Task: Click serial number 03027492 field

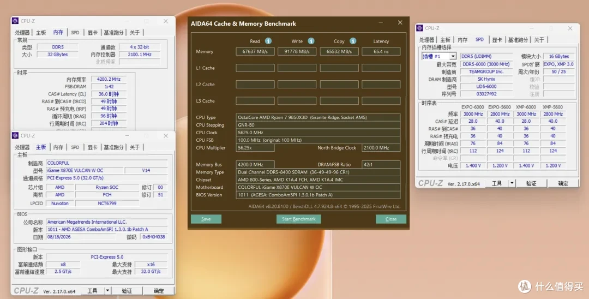Action: click(486, 94)
